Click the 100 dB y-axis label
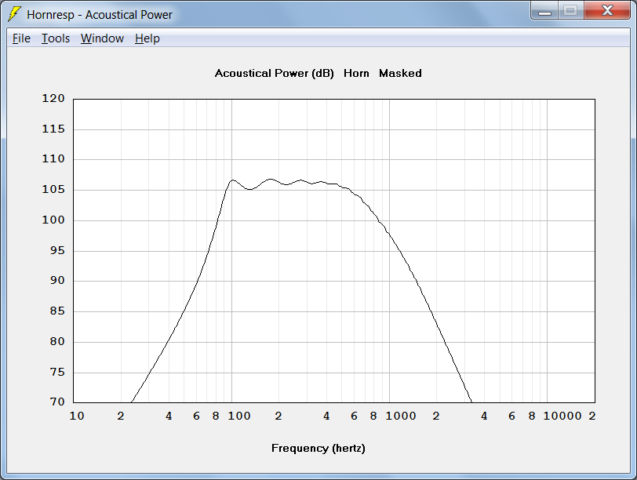 [x=53, y=220]
